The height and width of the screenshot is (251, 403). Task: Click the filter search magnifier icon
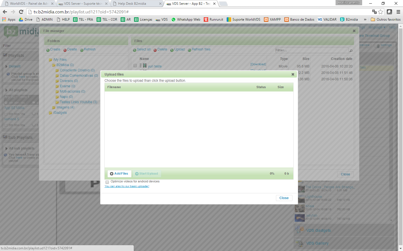351,50
